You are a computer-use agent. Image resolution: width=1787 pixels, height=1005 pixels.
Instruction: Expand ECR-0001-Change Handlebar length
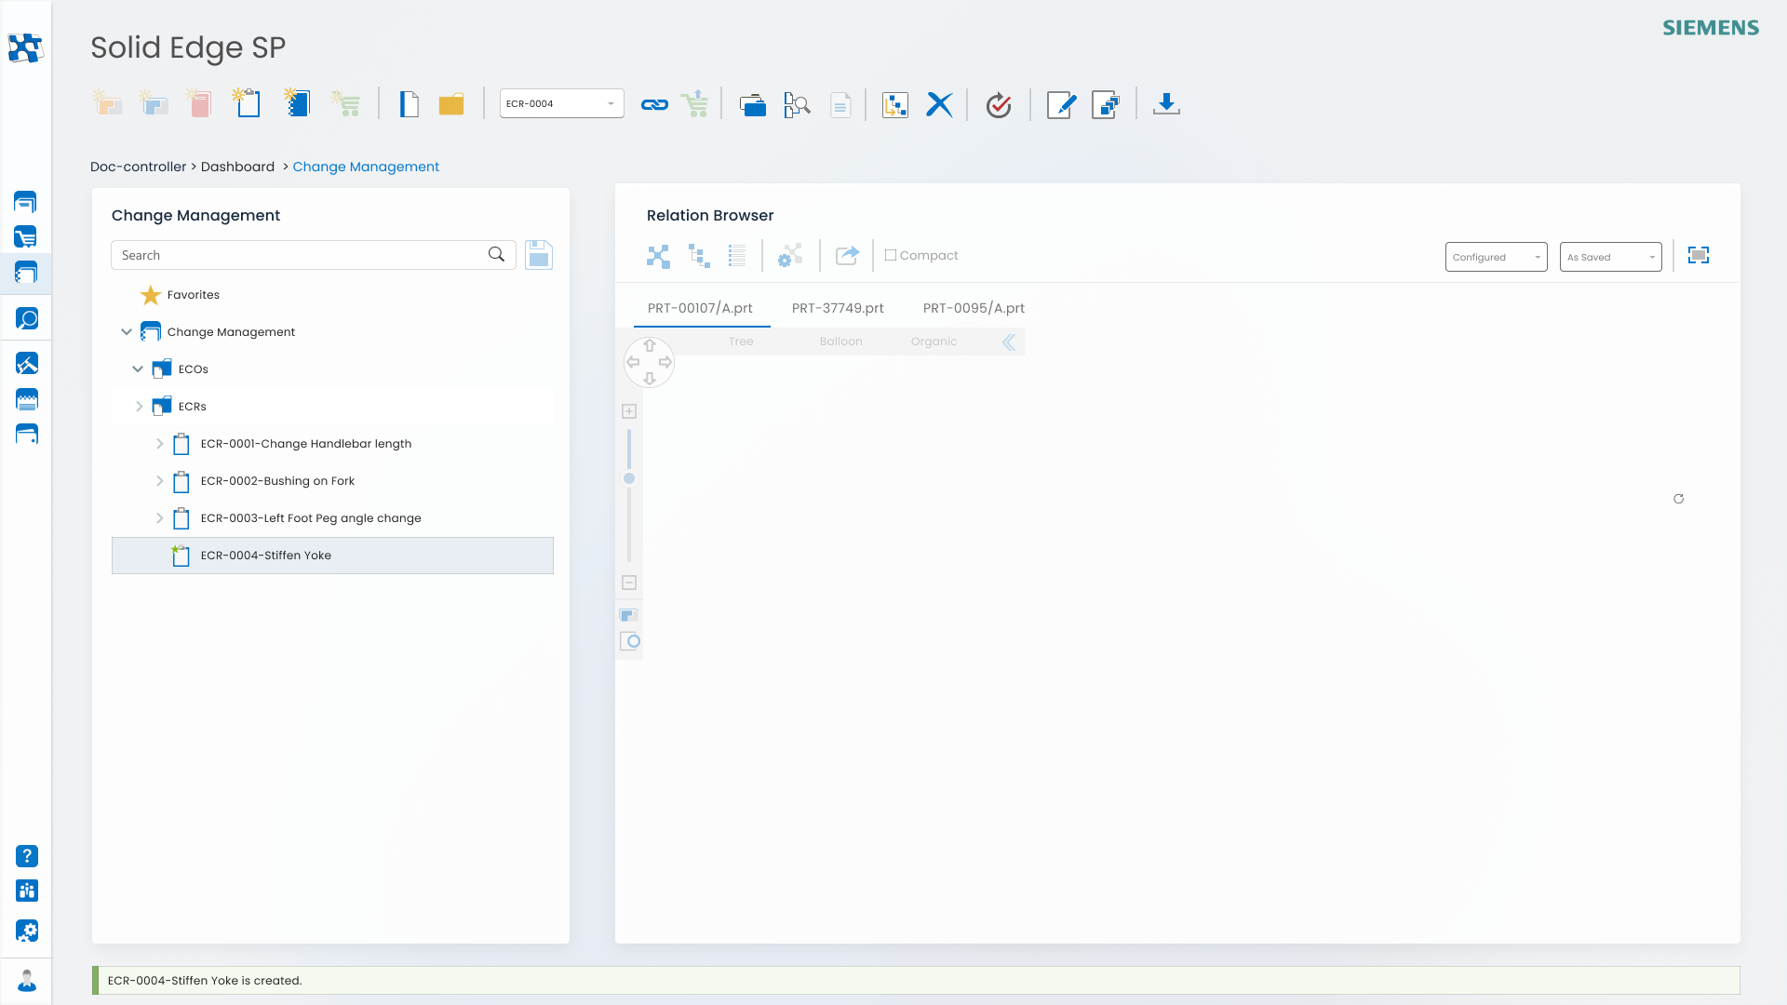point(159,443)
